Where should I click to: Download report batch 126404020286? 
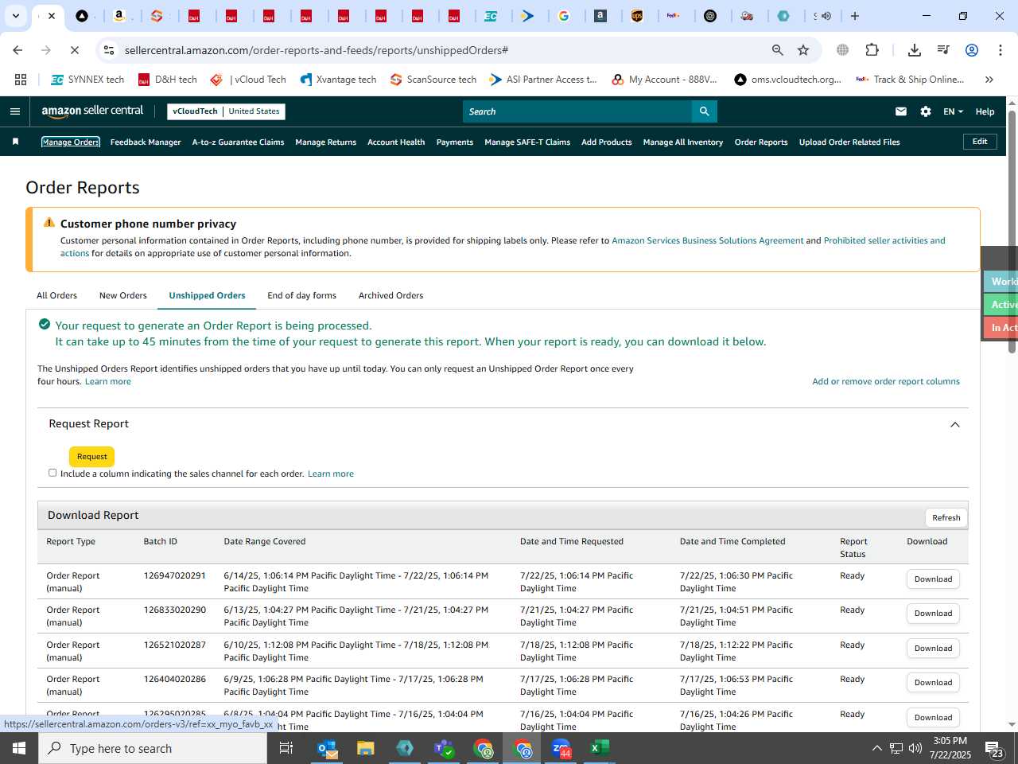(x=933, y=683)
